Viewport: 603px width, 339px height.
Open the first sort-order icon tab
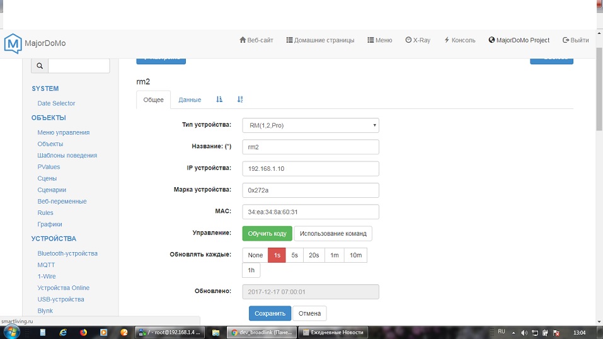coord(219,100)
